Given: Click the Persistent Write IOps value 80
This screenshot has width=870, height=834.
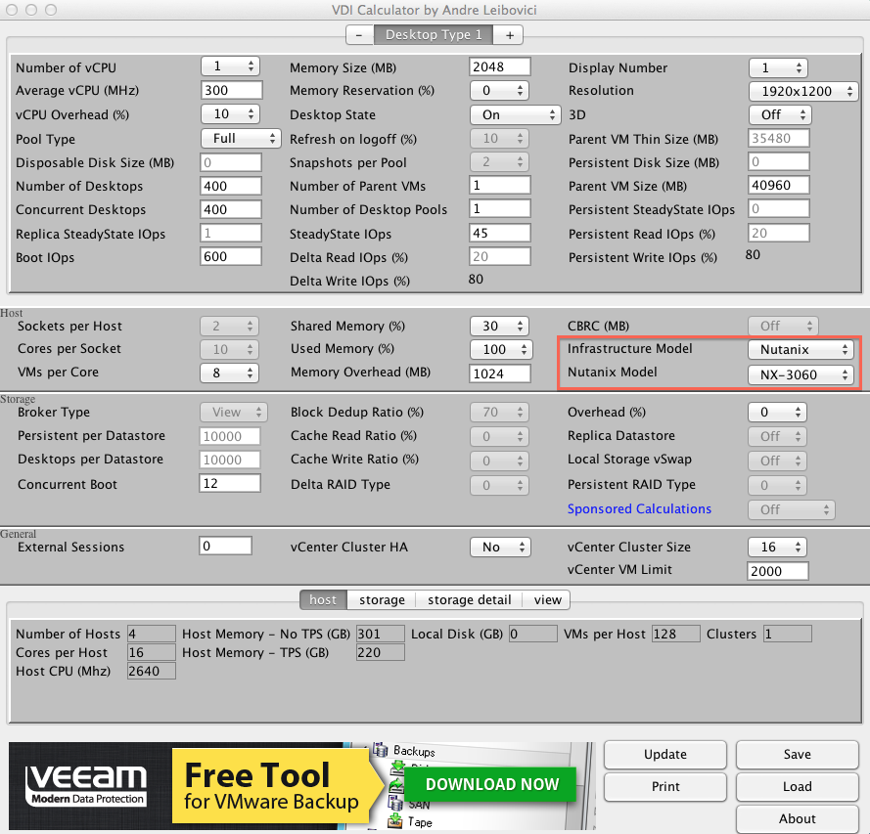Looking at the screenshot, I should [753, 254].
